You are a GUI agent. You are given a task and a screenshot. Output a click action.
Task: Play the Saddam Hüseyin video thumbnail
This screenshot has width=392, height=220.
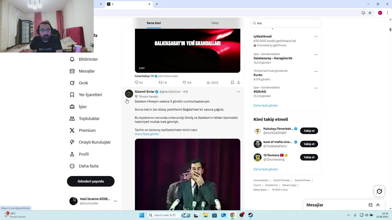(187, 174)
